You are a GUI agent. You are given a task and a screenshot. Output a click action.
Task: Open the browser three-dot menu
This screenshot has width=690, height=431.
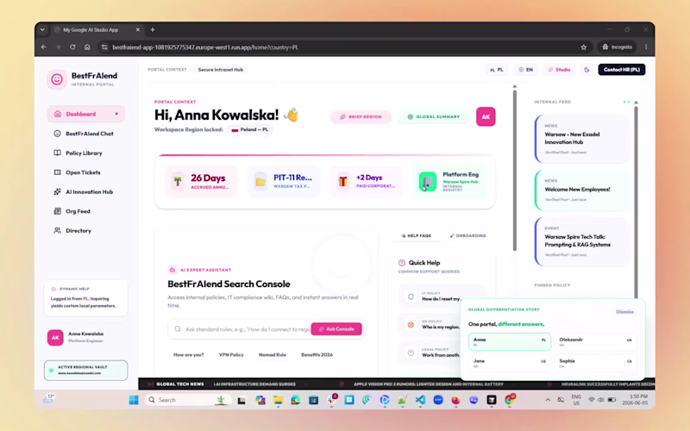[646, 47]
